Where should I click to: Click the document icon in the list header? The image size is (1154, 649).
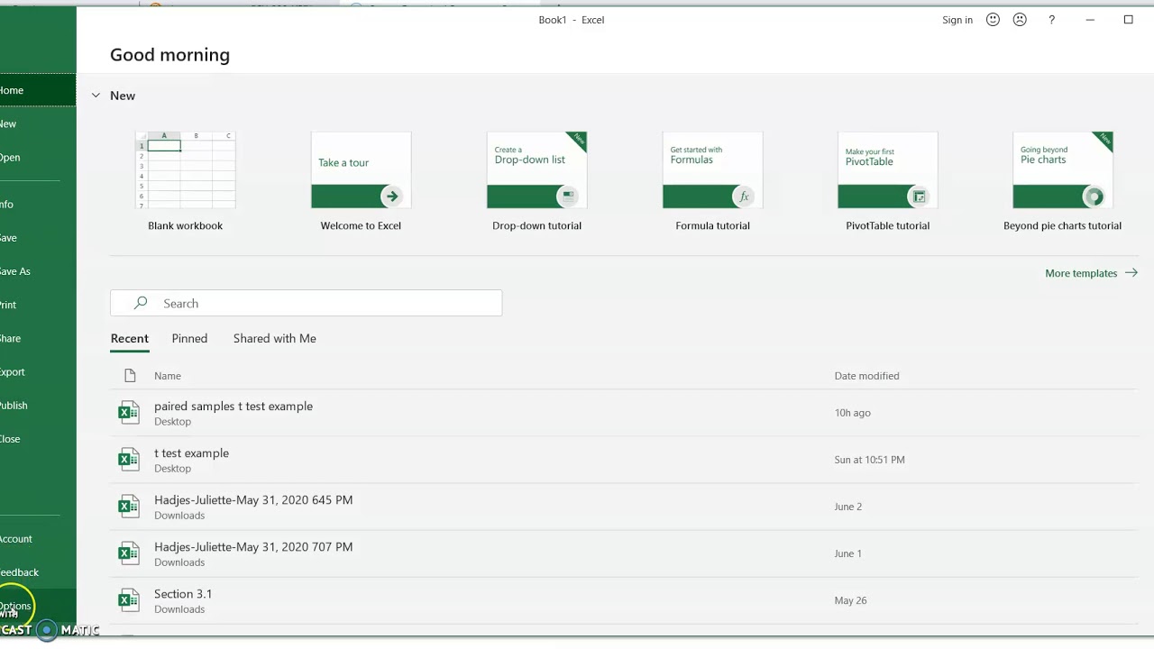[x=130, y=376]
